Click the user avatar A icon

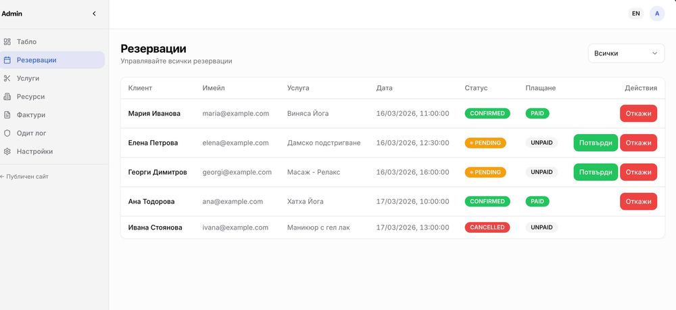click(657, 14)
